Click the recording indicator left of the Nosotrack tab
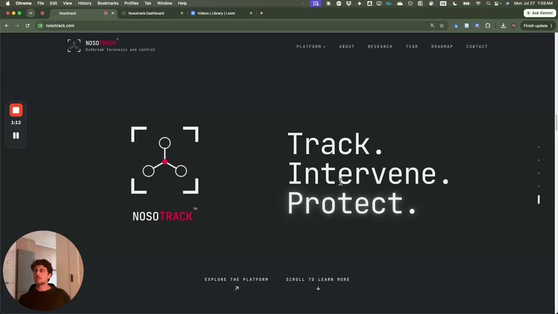This screenshot has width=558, height=314. point(42,13)
